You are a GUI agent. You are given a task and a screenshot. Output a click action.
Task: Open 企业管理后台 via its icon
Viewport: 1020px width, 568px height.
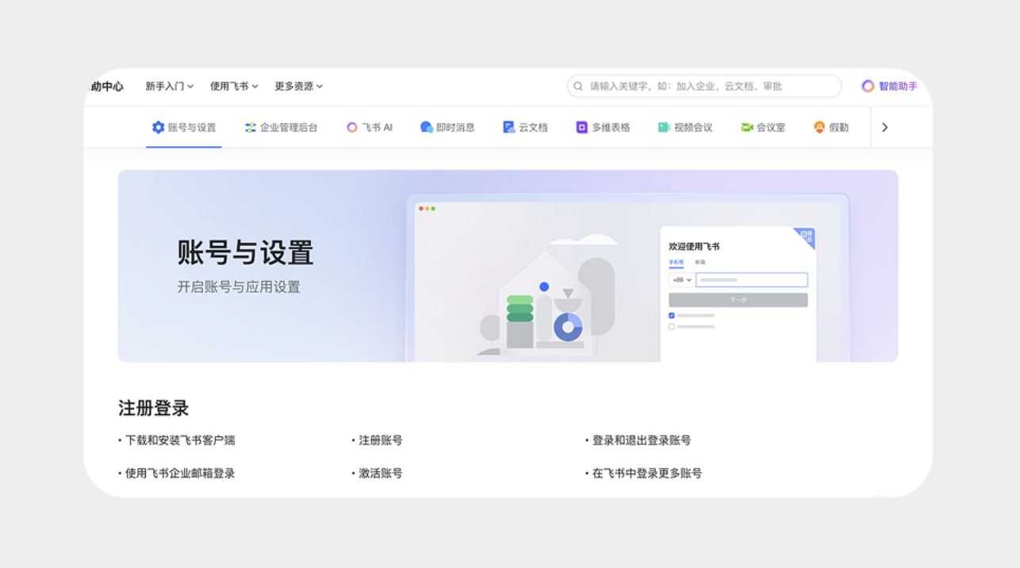point(251,128)
